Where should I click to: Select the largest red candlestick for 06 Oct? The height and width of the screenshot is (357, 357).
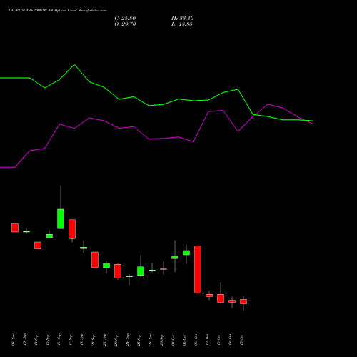click(x=198, y=269)
